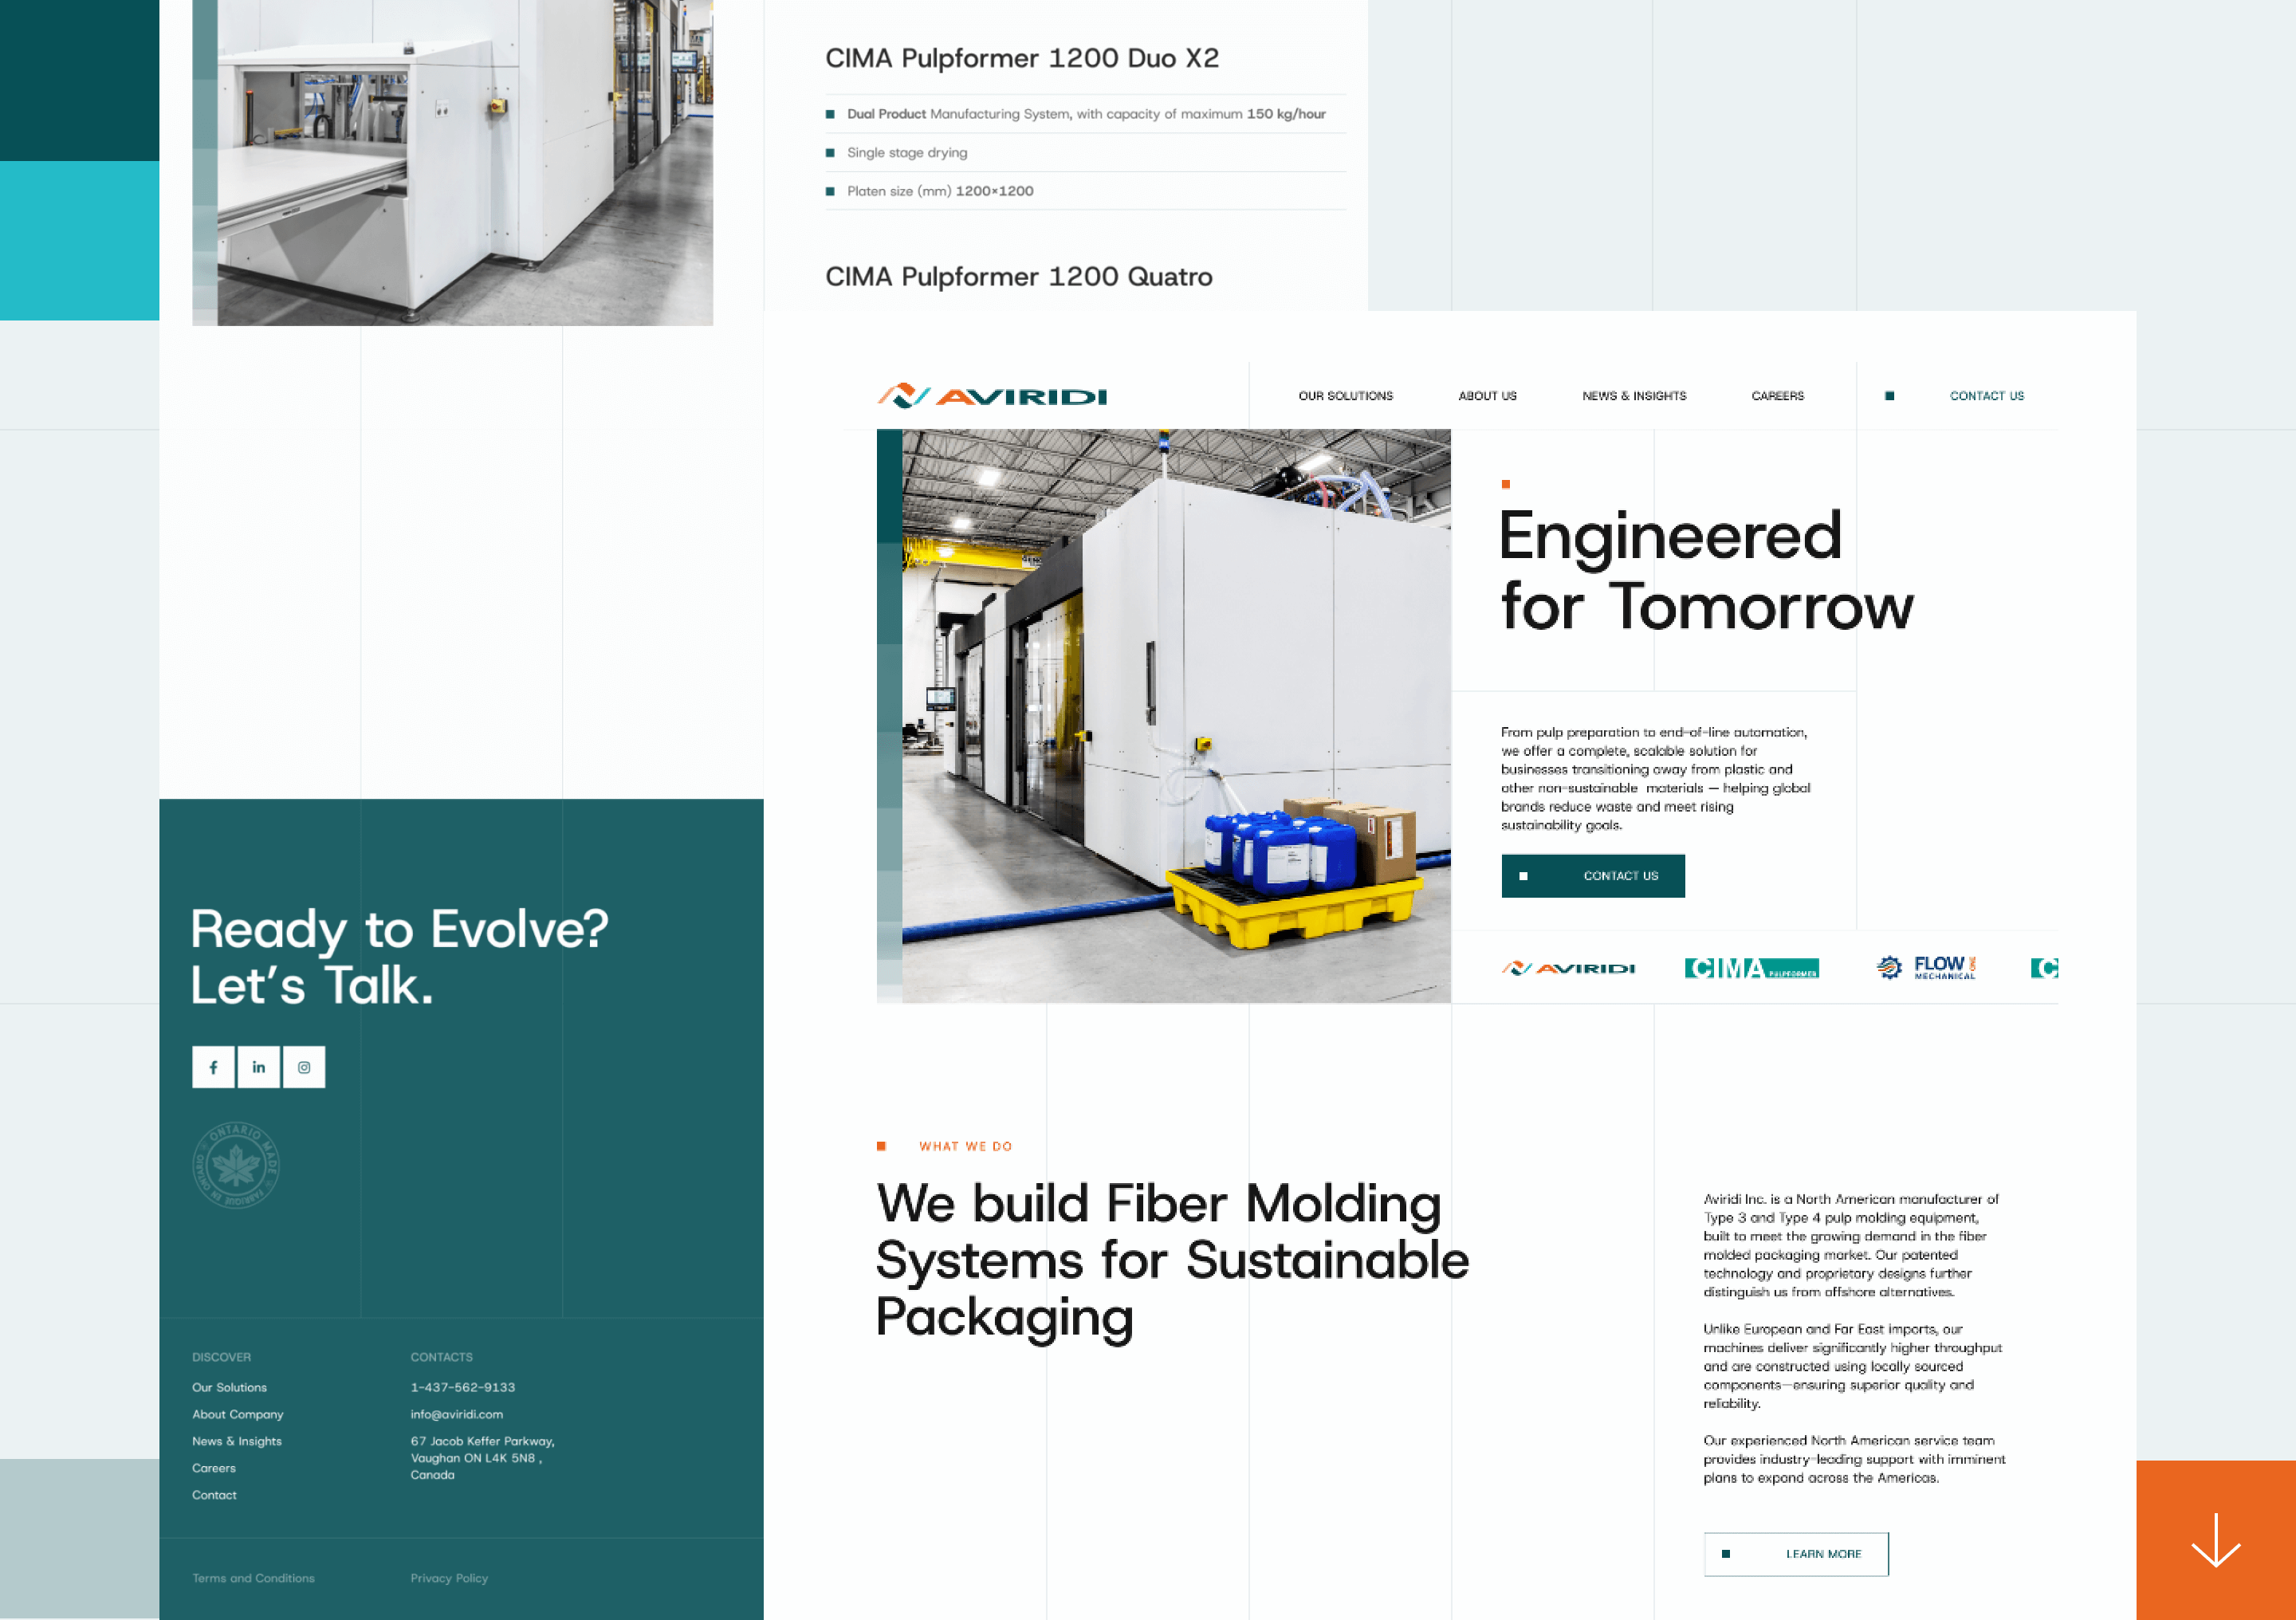This screenshot has height=1620, width=2296.
Task: Open the About Us nav item
Action: click(1487, 396)
